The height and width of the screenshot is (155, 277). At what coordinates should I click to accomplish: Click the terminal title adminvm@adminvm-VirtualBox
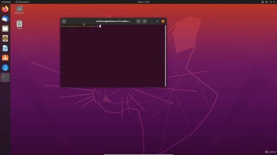coord(113,21)
